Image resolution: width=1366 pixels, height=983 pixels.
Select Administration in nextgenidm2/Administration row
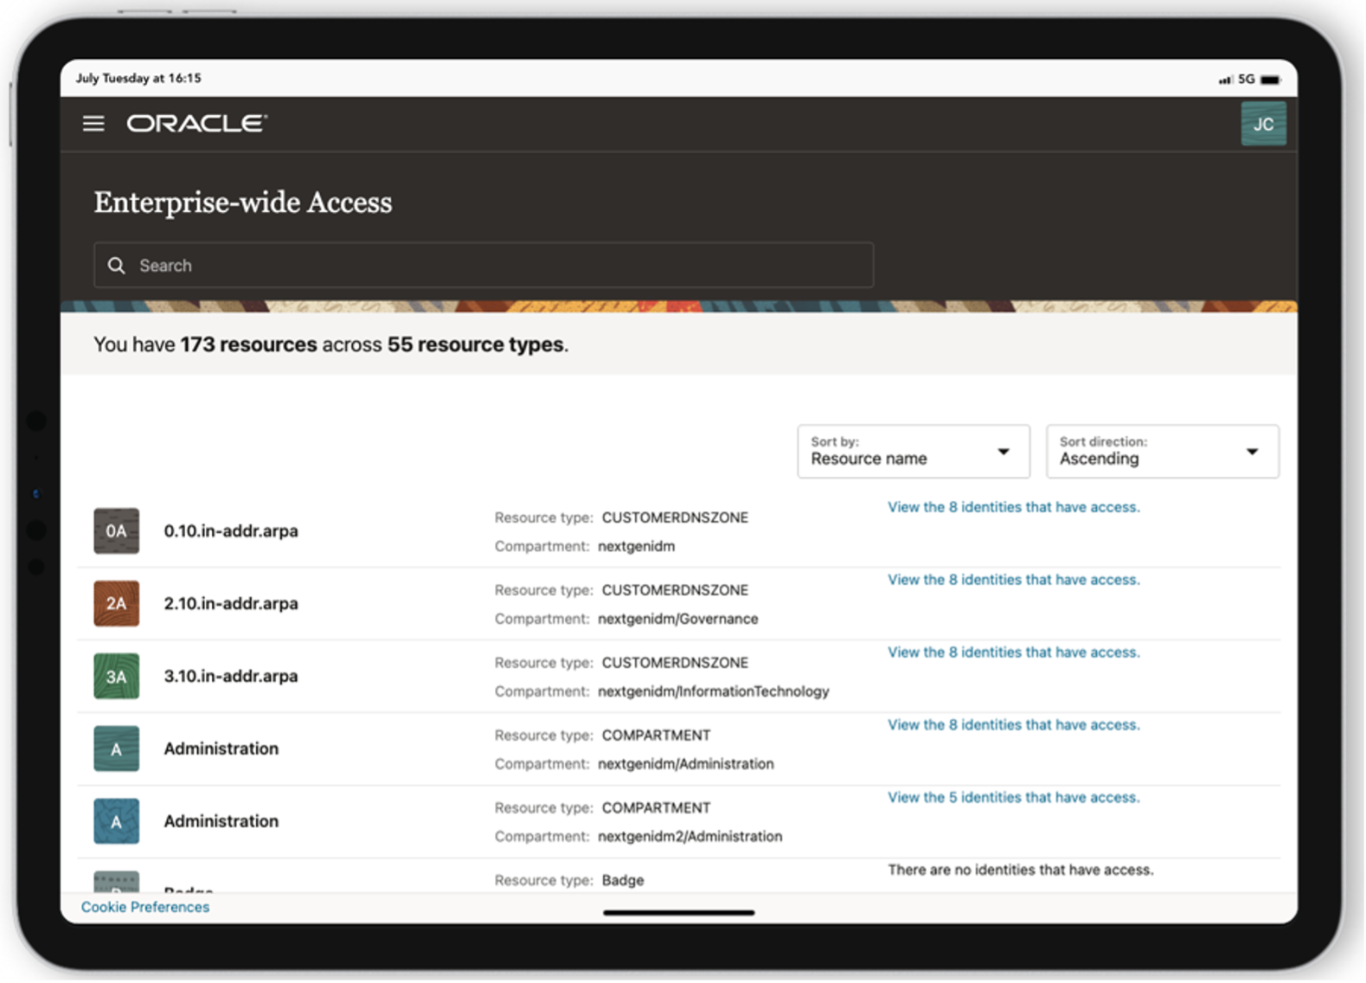coord(221,822)
